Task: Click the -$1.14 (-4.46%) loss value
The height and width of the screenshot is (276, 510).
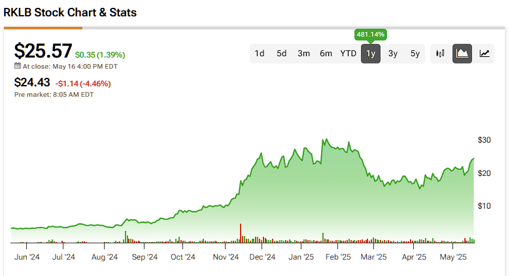Action: [83, 84]
